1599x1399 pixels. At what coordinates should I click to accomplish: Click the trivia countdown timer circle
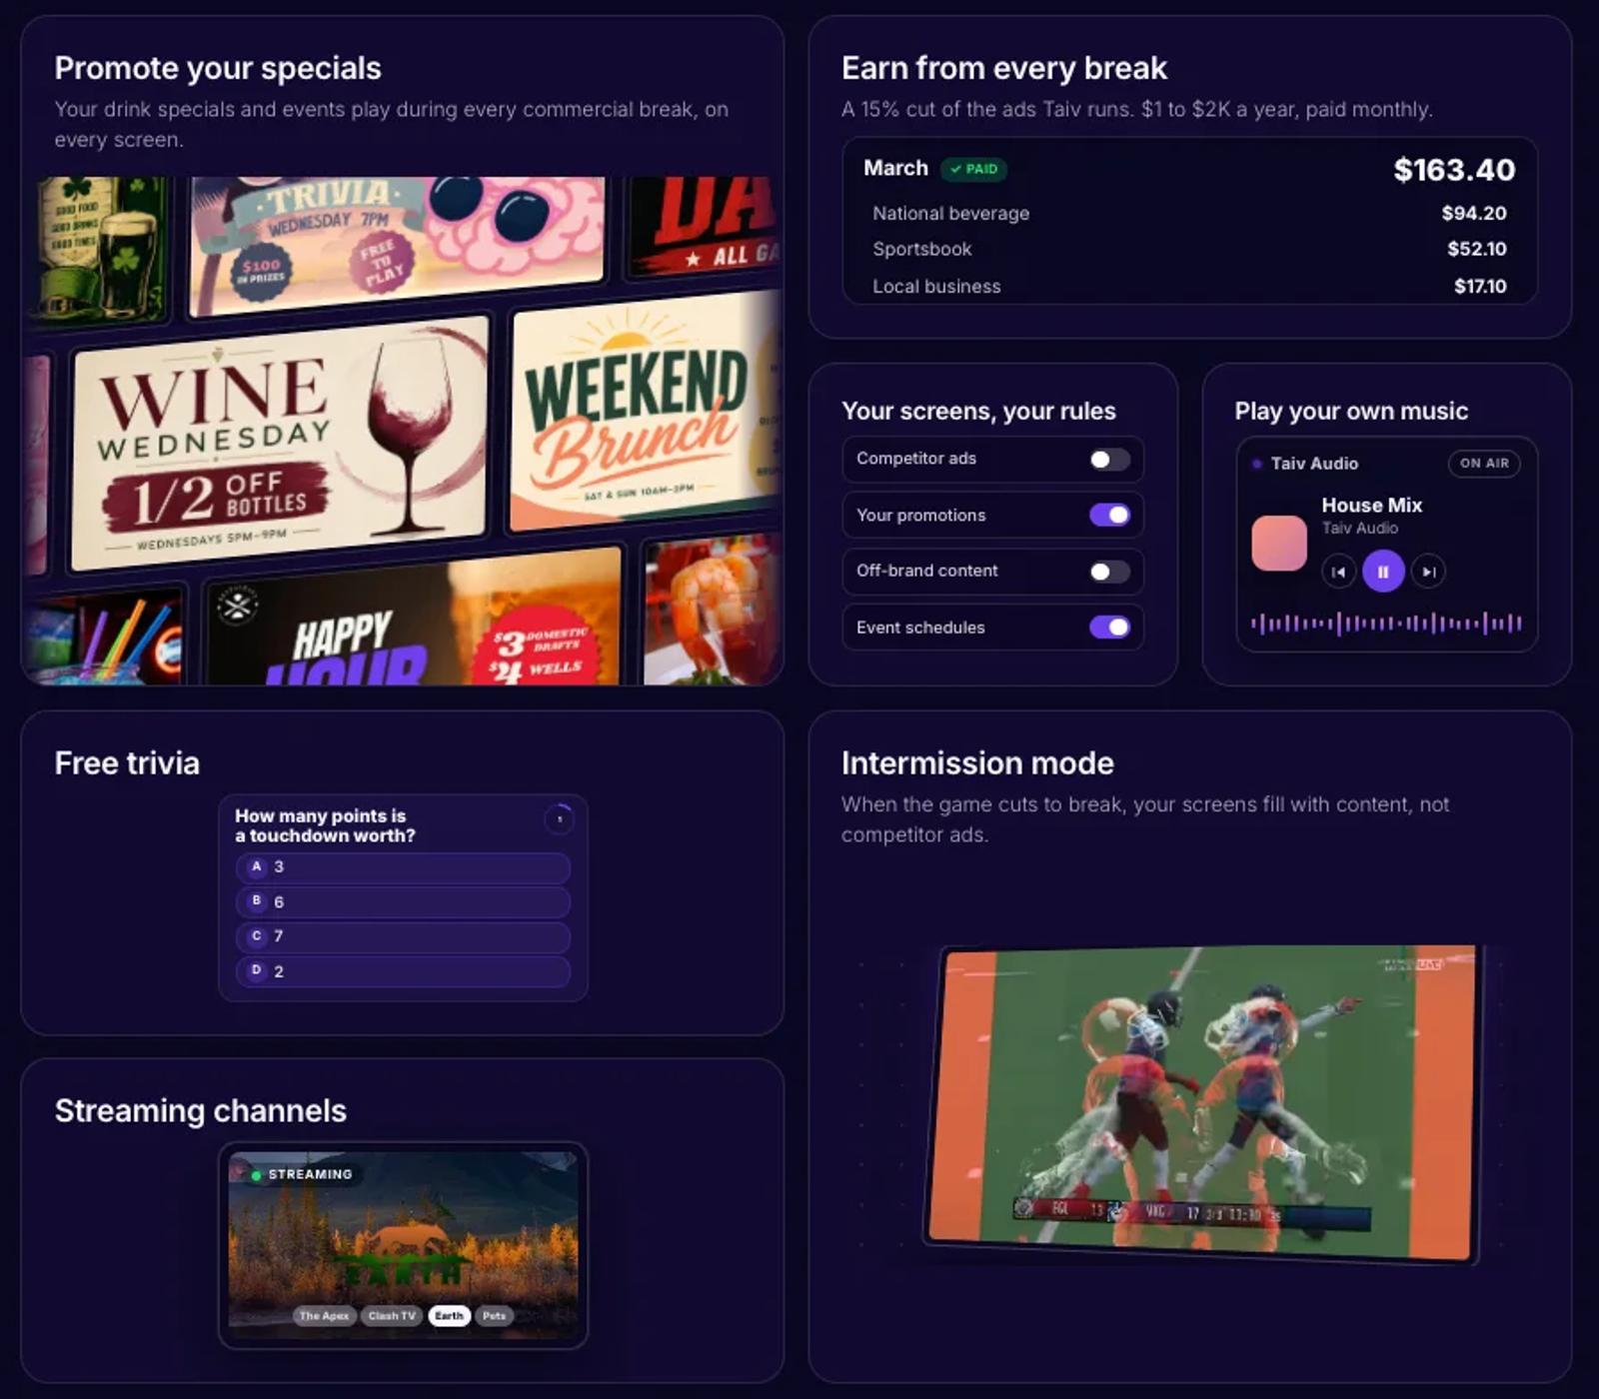coord(560,819)
